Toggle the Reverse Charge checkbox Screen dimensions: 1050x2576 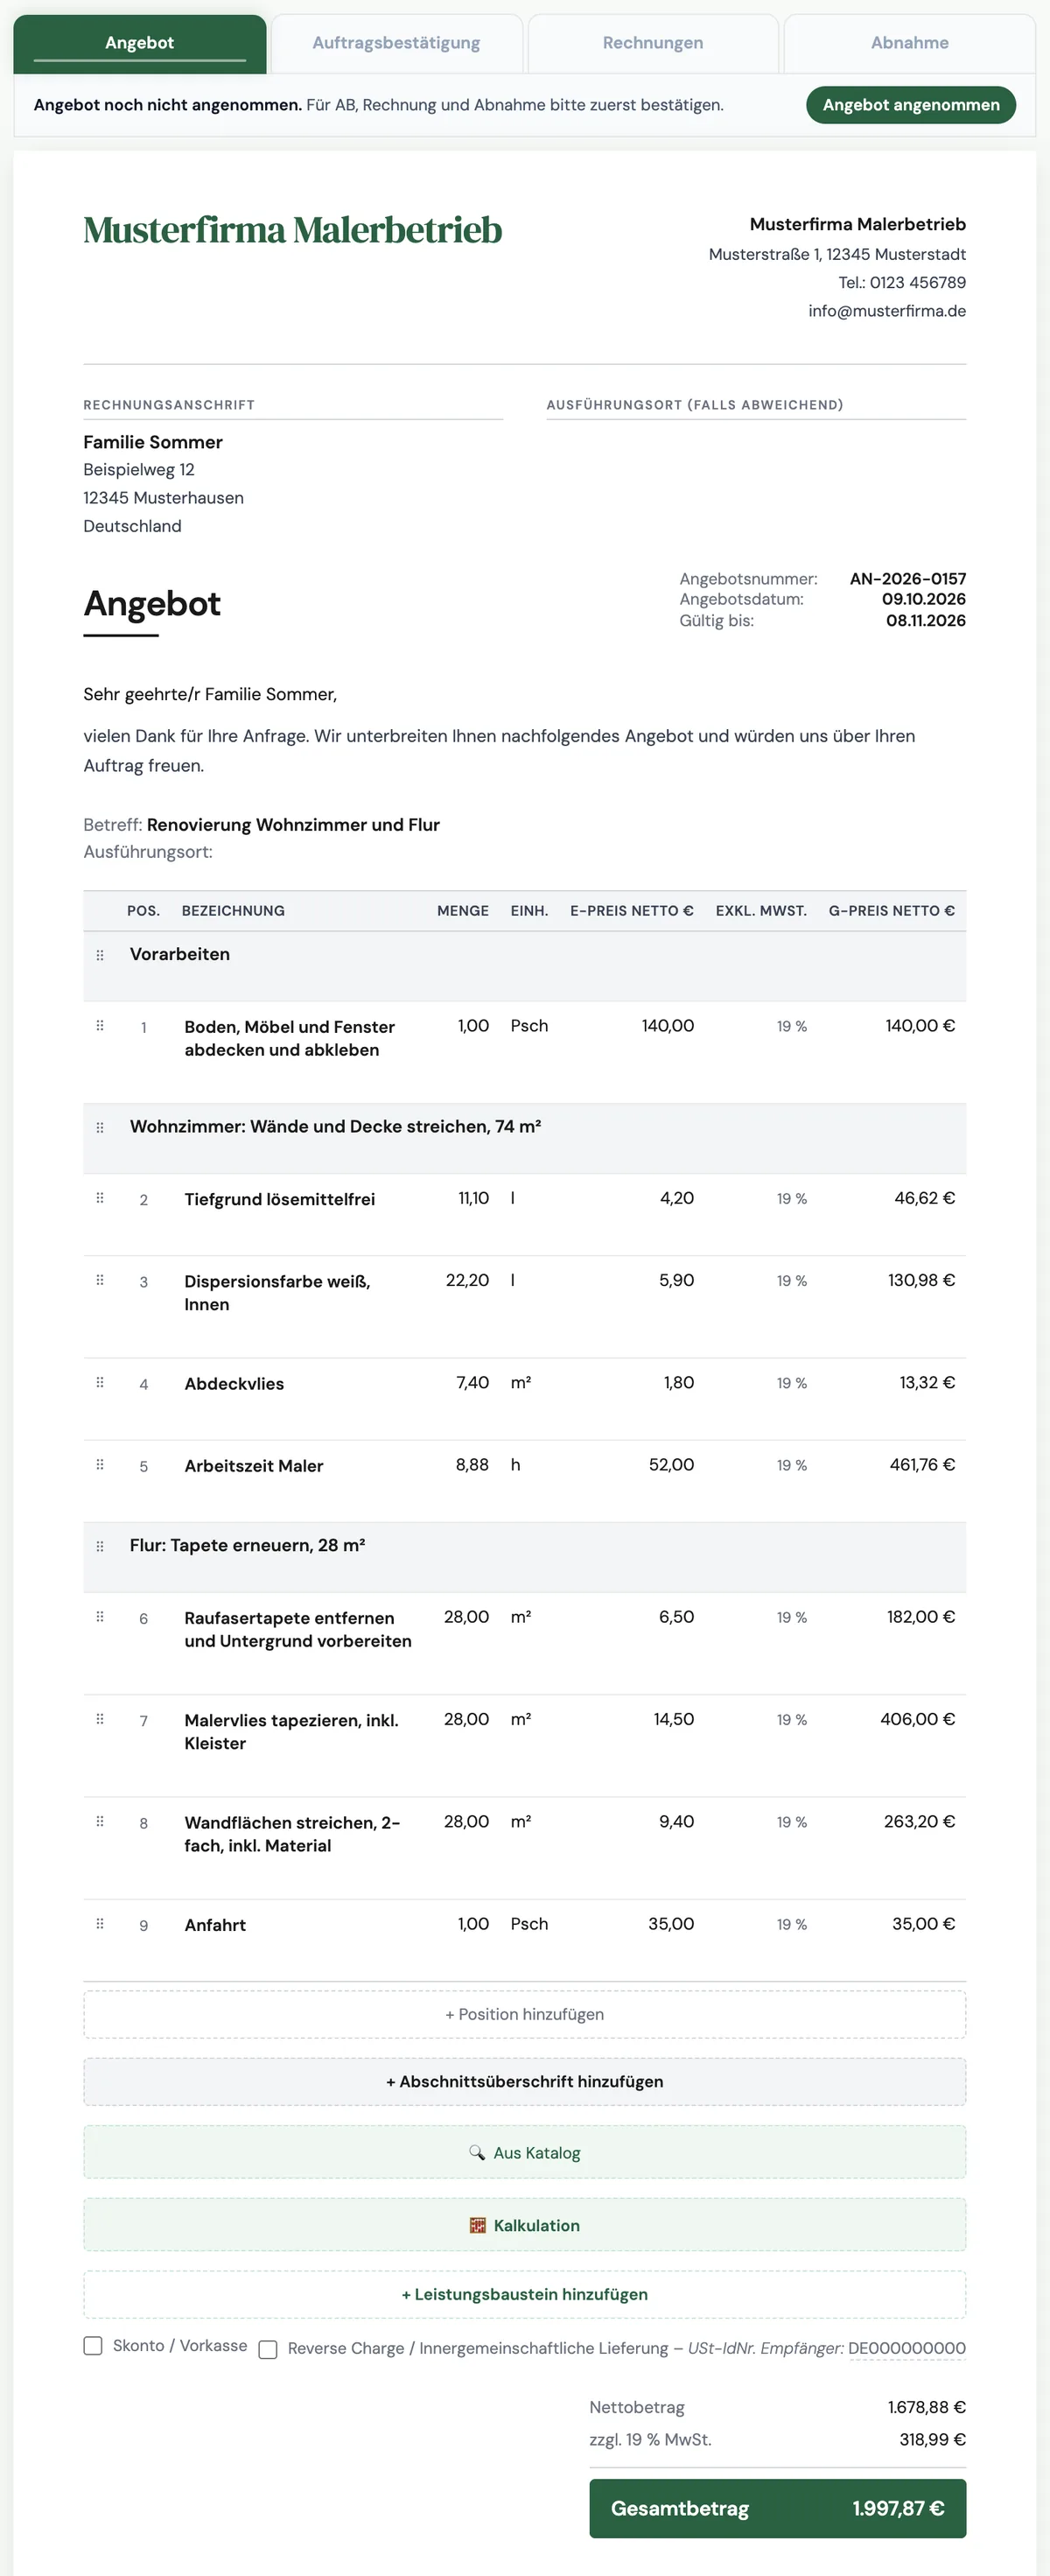pos(268,2349)
